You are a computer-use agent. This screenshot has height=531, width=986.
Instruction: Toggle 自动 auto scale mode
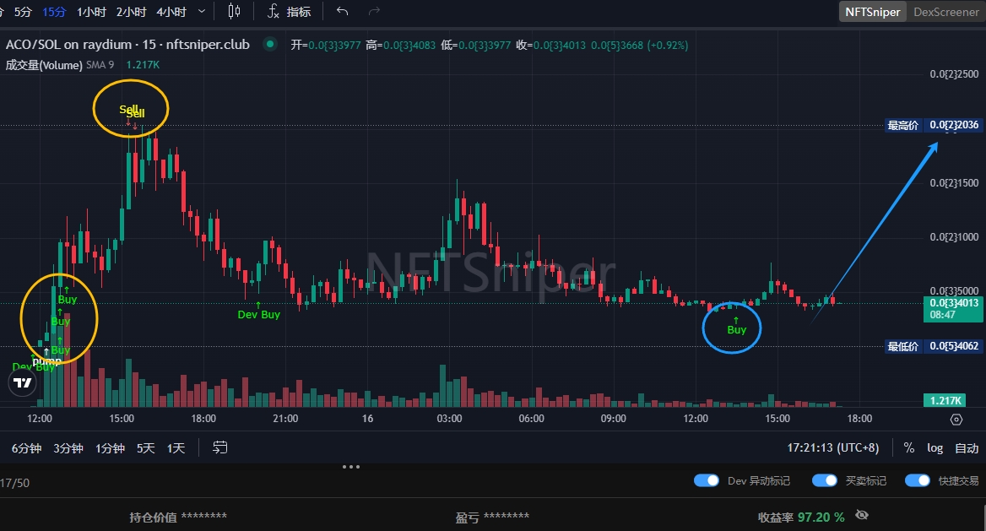[x=967, y=448]
